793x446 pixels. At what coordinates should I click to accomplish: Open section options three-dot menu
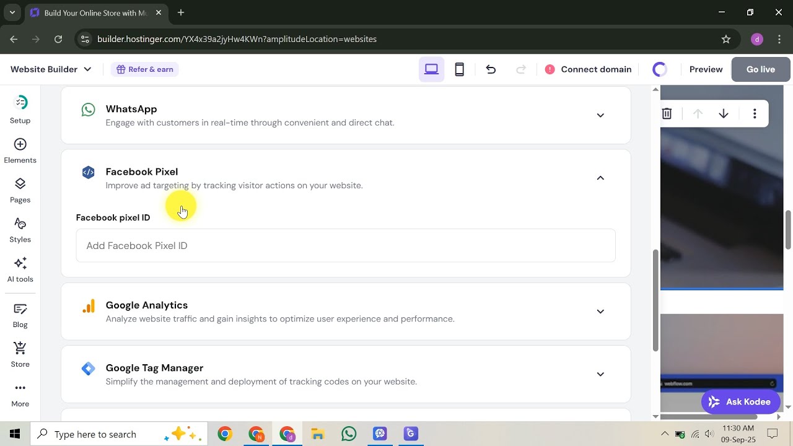[x=755, y=113]
